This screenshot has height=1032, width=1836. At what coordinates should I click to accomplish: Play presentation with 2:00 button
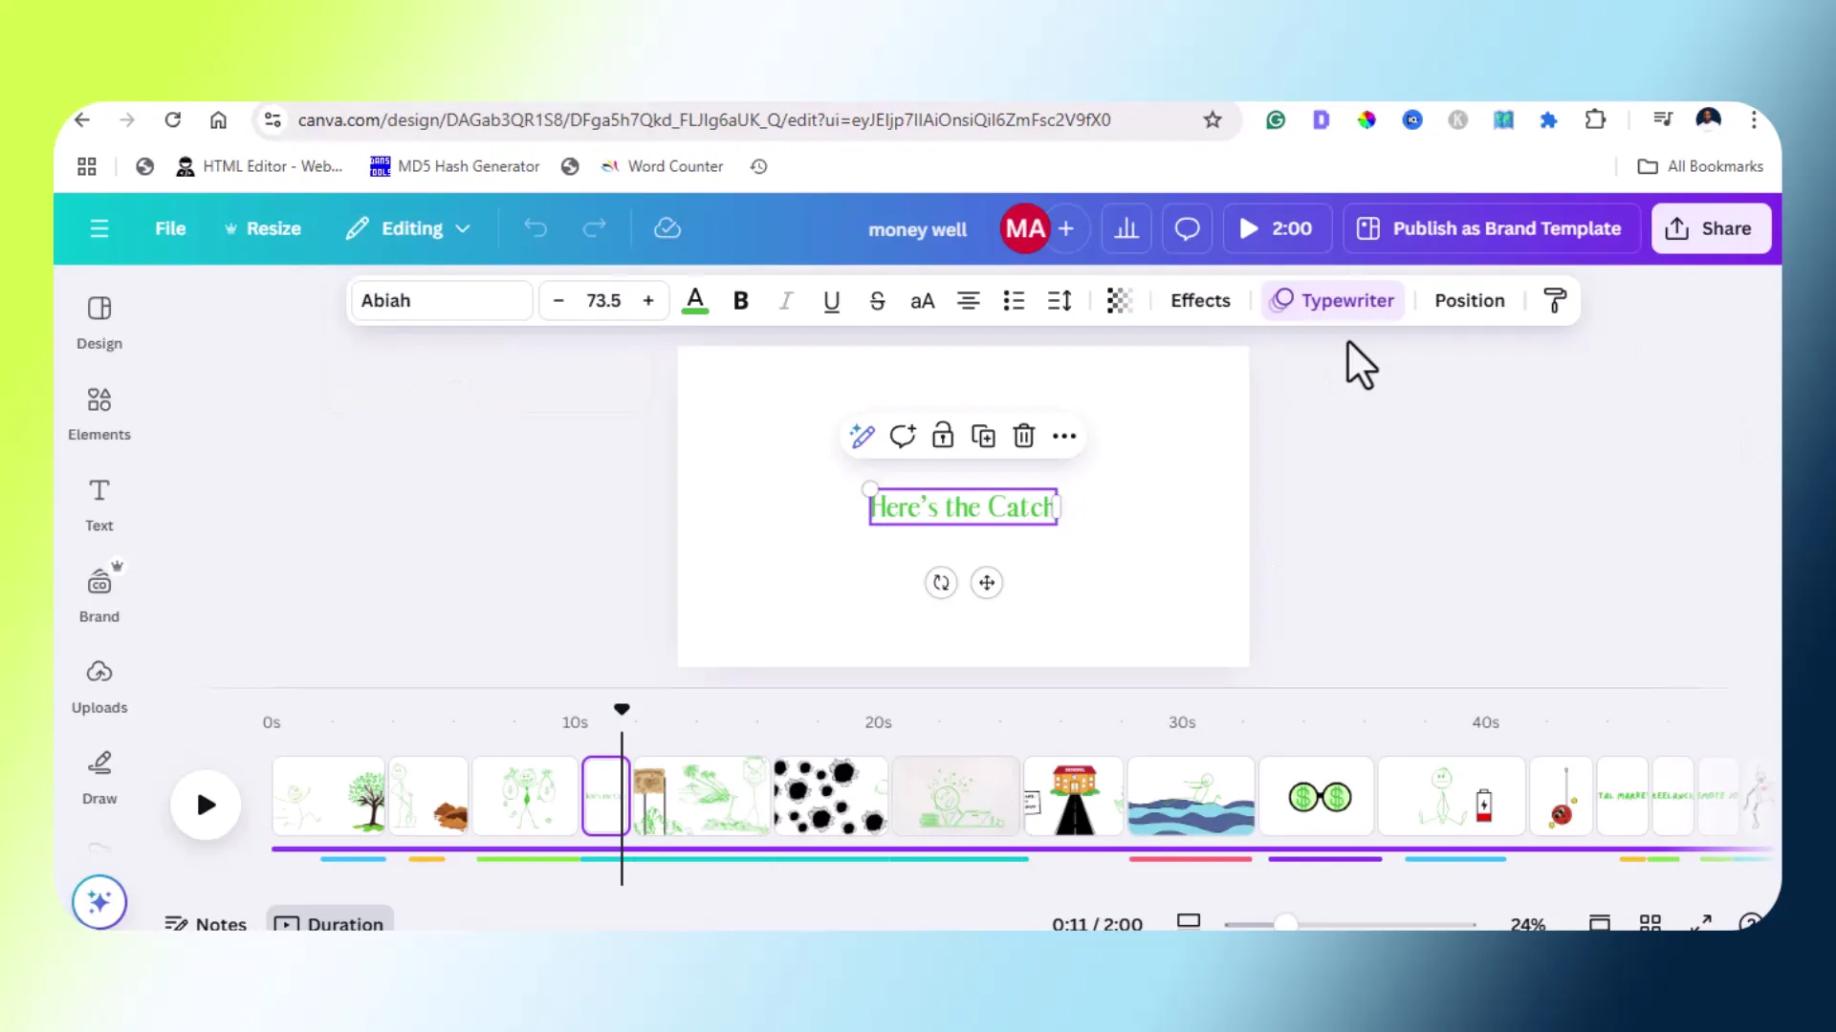pos(1277,228)
